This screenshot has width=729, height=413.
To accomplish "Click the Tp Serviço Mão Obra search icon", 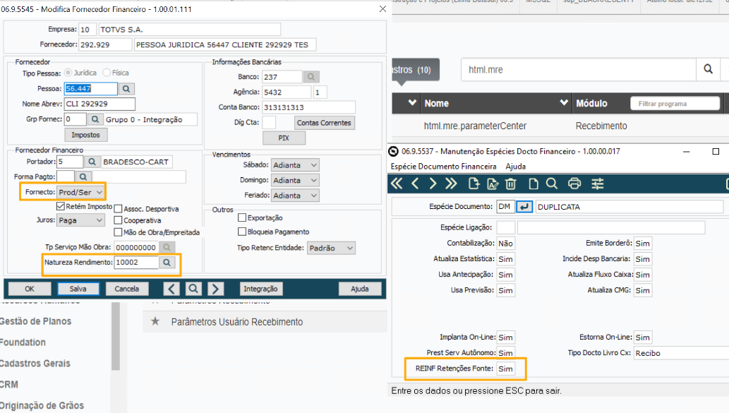I will (x=167, y=247).
